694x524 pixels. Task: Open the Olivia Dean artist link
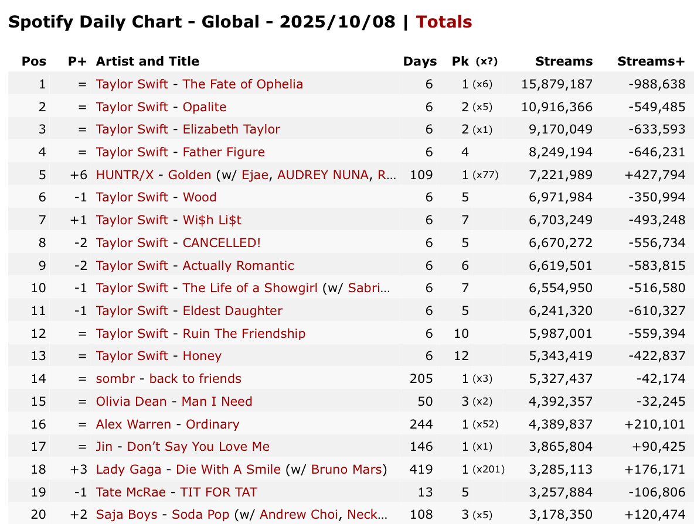click(132, 402)
